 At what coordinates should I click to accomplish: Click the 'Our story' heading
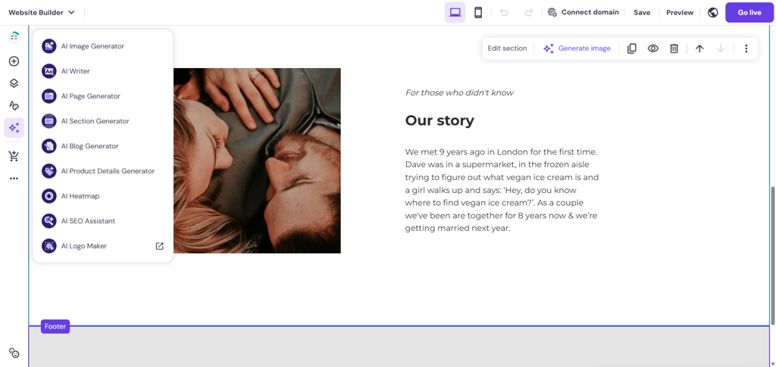[440, 120]
